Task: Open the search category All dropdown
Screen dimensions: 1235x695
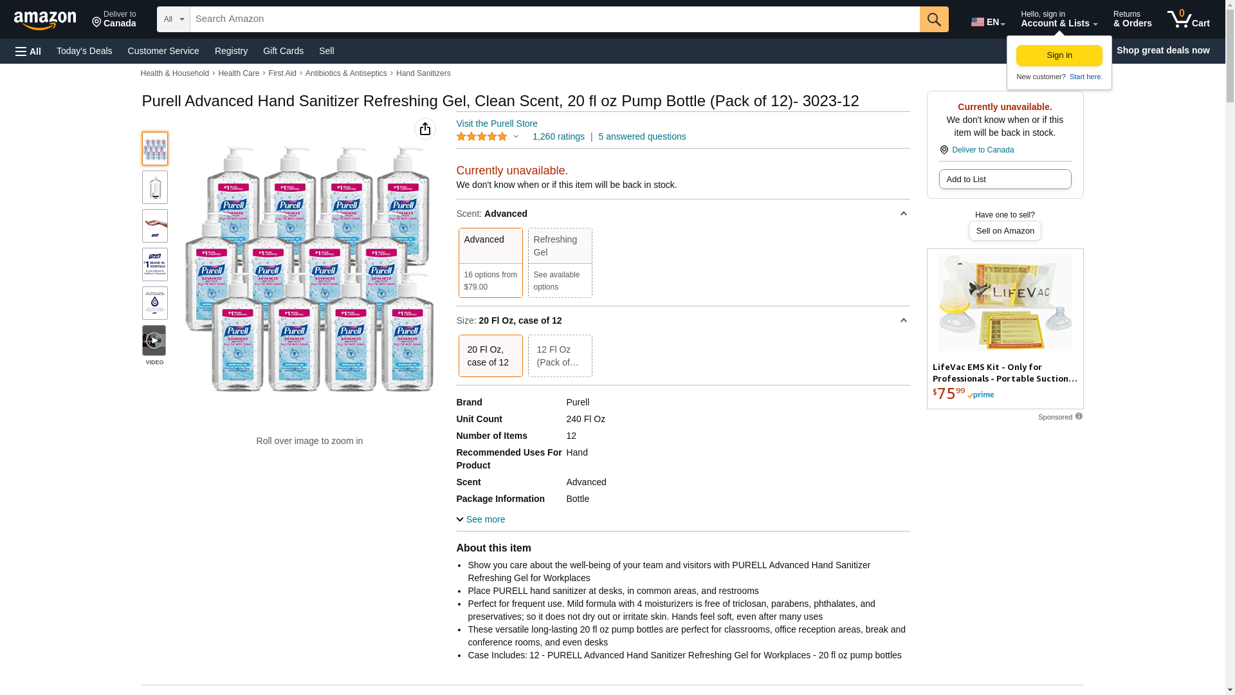Action: [173, 19]
